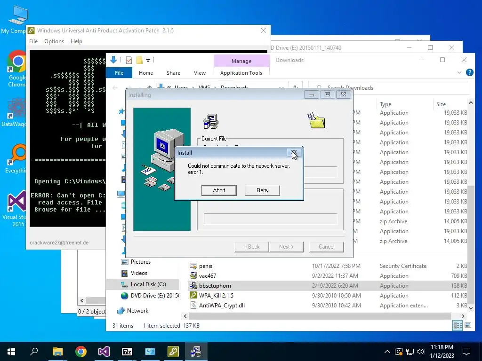Sort files by the Type column header
The height and width of the screenshot is (361, 482).
386,104
